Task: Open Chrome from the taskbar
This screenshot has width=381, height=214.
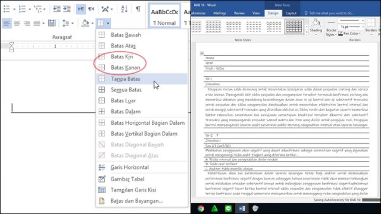Action: [x=201, y=209]
